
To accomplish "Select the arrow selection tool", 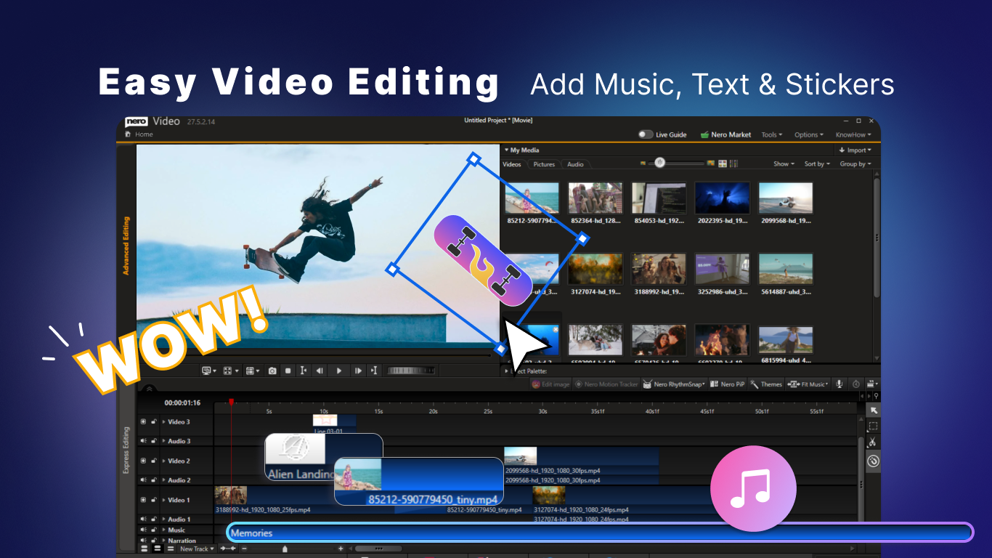I will [x=874, y=409].
